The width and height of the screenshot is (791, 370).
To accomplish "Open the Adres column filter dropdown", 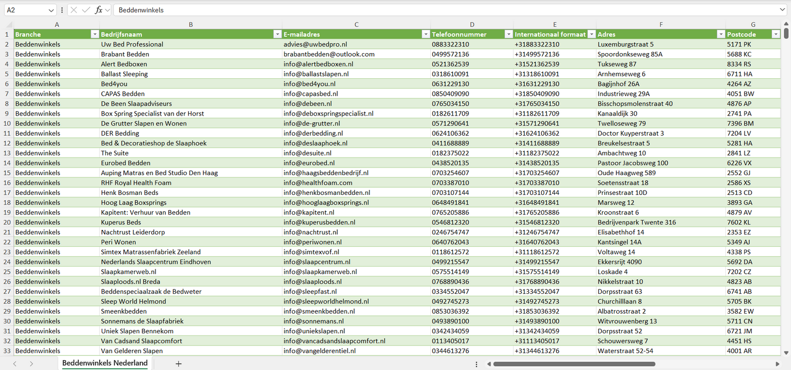I will click(x=720, y=34).
